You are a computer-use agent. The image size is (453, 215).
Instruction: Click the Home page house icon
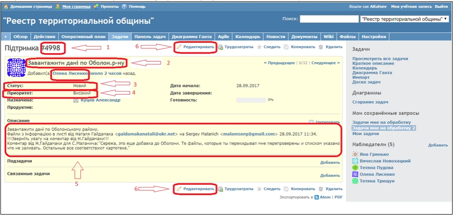(x=6, y=7)
